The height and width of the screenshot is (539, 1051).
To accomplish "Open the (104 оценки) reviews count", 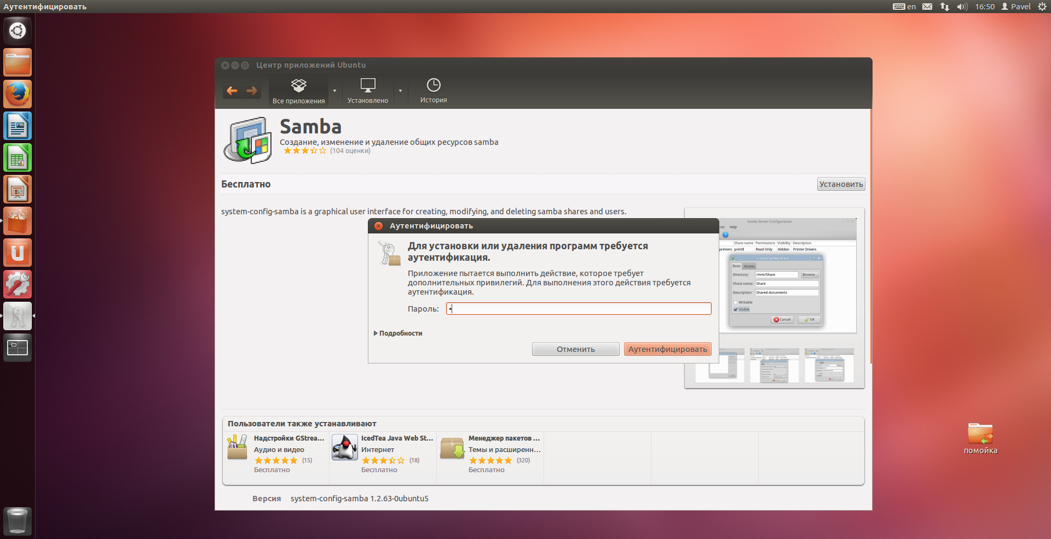I will pyautogui.click(x=350, y=151).
